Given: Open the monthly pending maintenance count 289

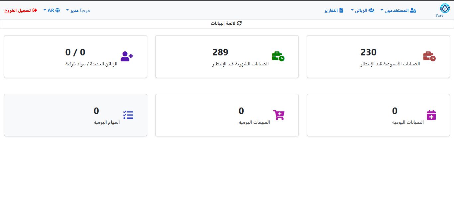Looking at the screenshot, I should pos(220,52).
